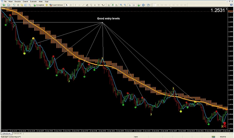The height and width of the screenshot is (138, 234).
Task: Select the M30 timeframe button
Action: (166, 5)
